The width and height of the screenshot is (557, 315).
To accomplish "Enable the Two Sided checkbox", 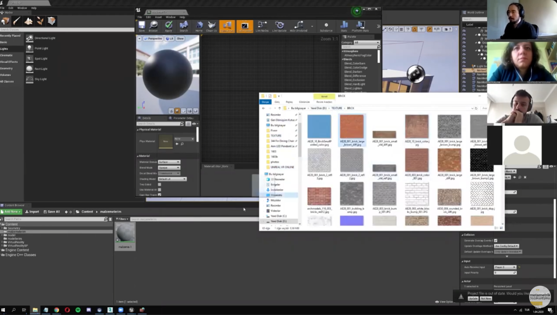I will tap(159, 184).
